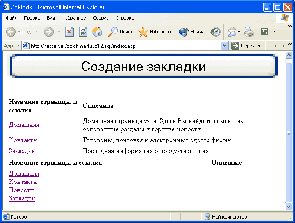Click the page icon in the address bar
The height and width of the screenshot is (223, 295).
point(26,46)
